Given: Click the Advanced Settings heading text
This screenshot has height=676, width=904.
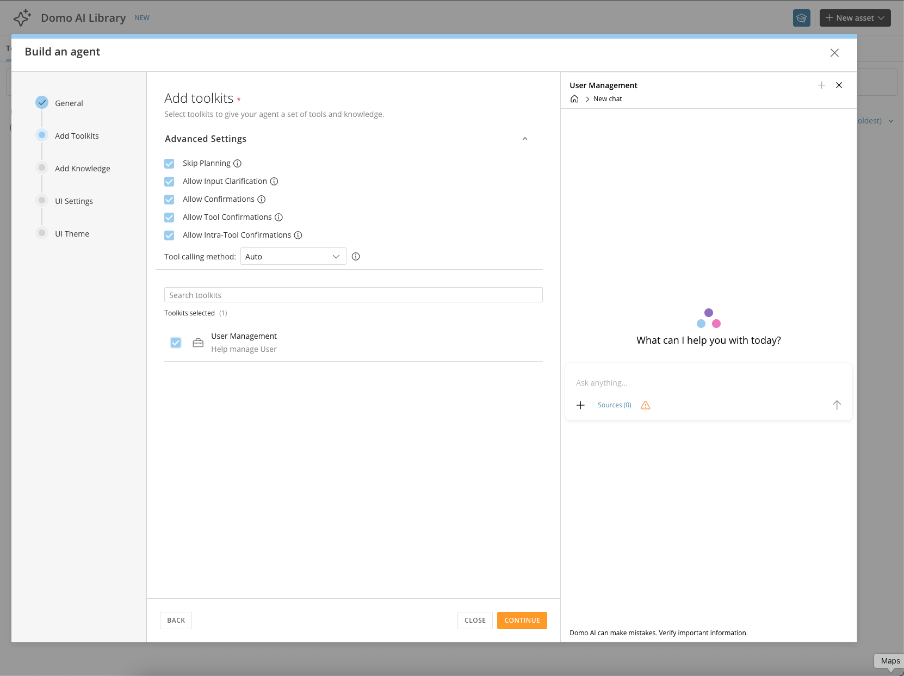Looking at the screenshot, I should pos(206,139).
